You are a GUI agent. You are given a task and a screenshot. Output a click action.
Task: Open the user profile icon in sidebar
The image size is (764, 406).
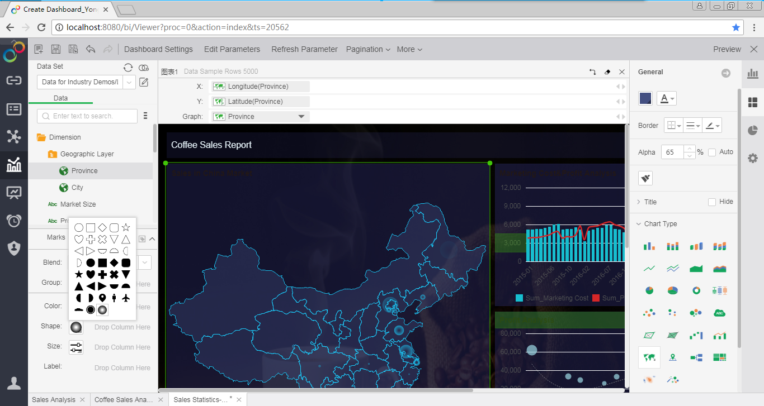tap(14, 383)
